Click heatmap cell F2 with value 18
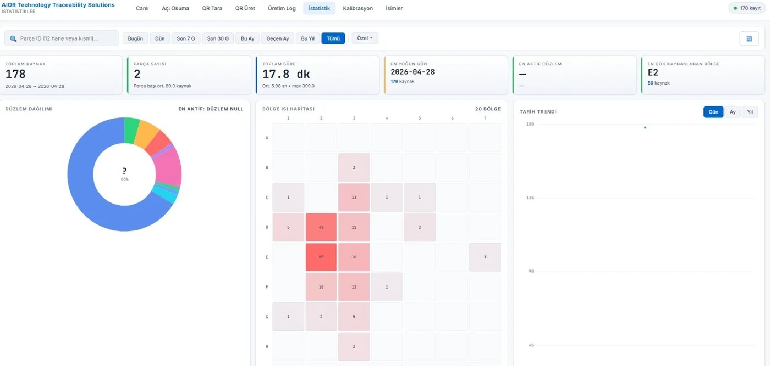Viewport: 770px width, 366px height. (x=321, y=286)
